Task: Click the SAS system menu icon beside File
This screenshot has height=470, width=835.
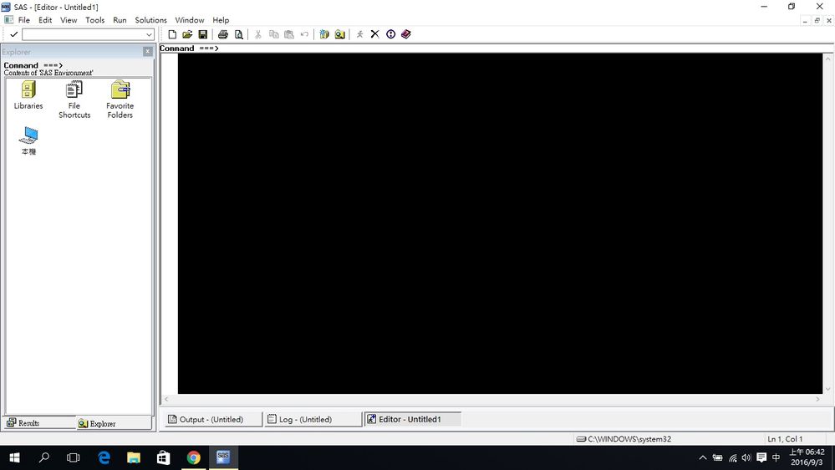Action: click(8, 20)
